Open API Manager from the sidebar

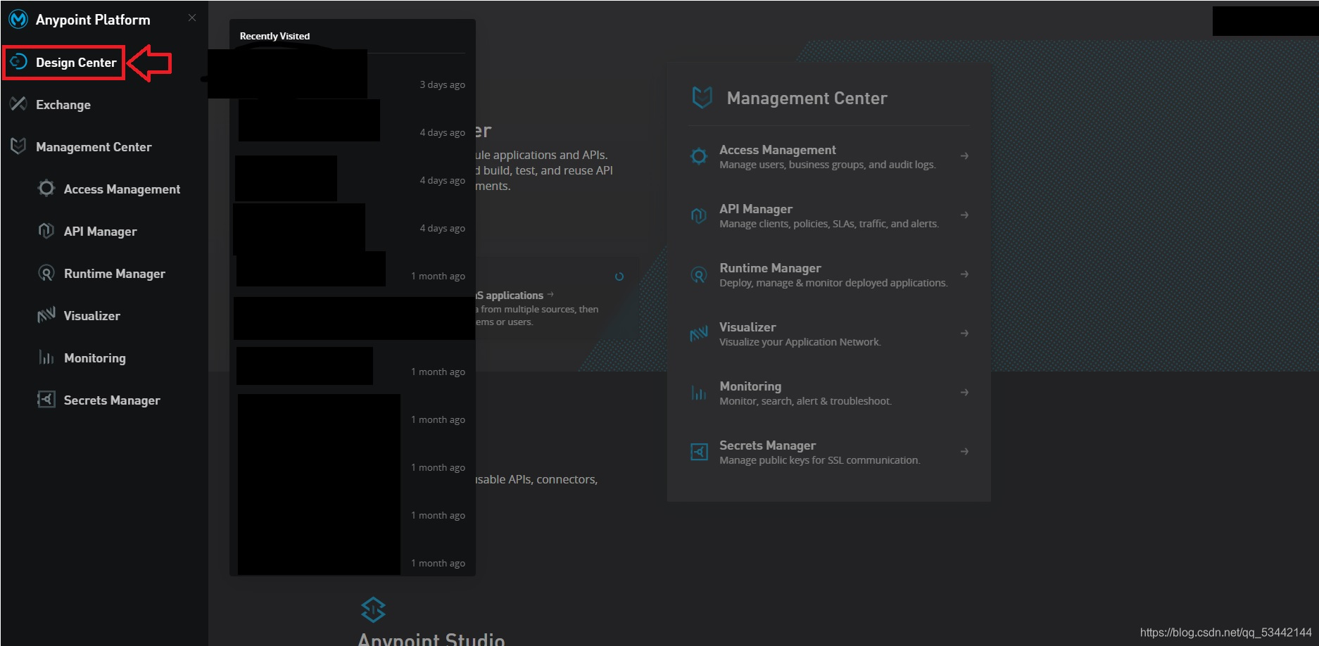click(100, 232)
